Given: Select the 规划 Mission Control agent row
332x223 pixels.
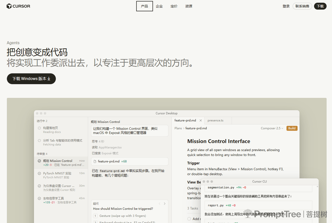Looking at the screenshot, I should pos(61,163).
